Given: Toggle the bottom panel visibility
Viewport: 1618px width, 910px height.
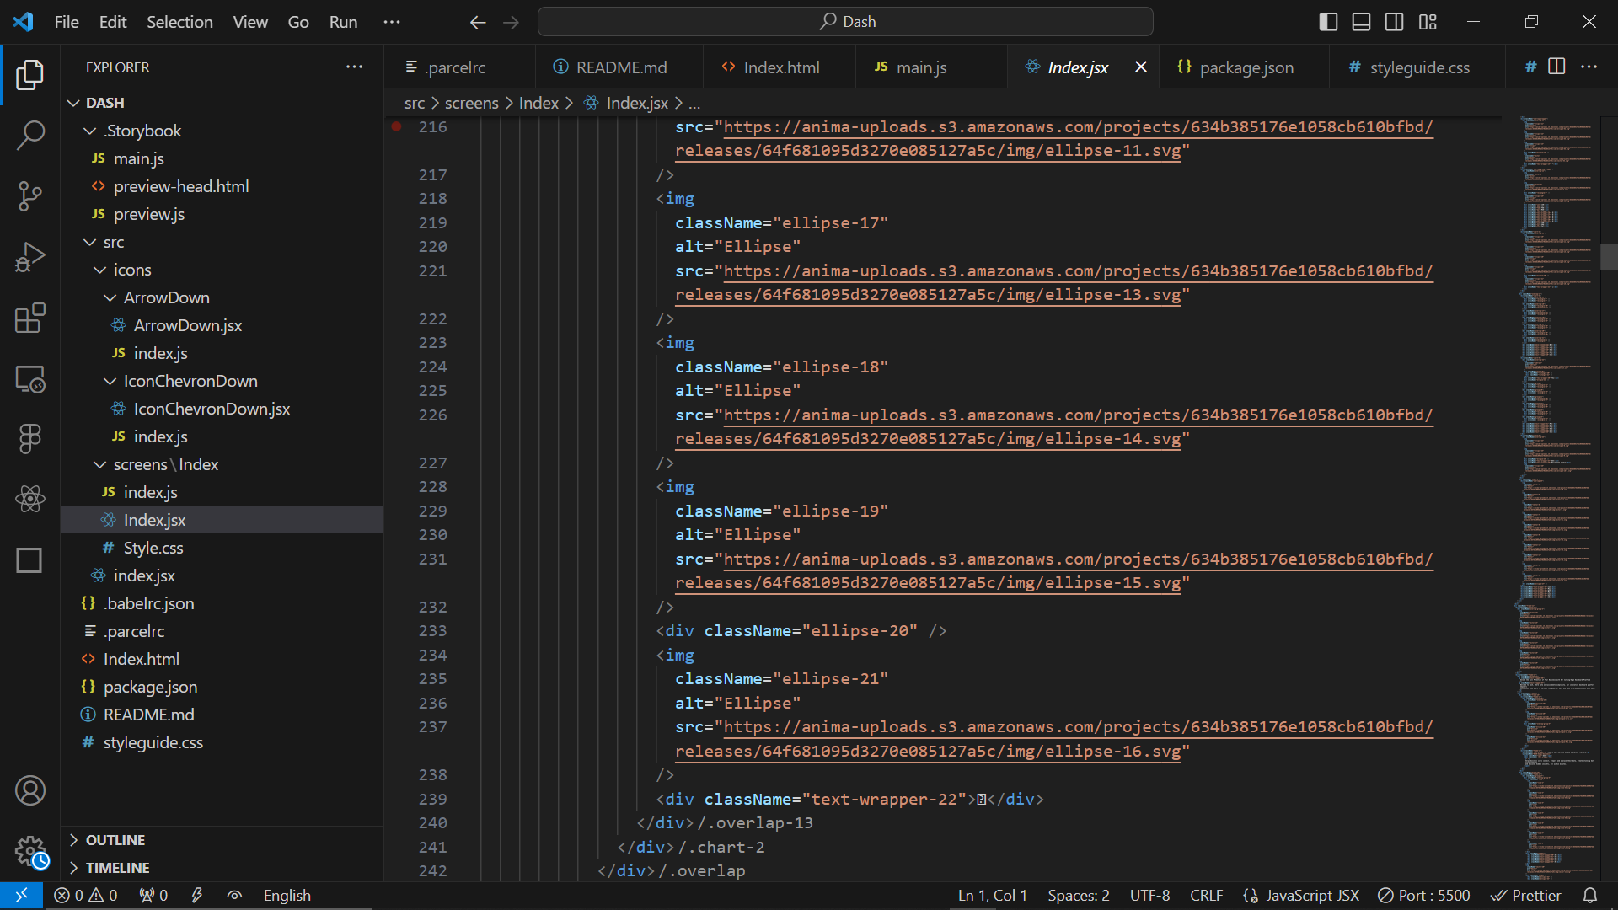Looking at the screenshot, I should (x=1361, y=22).
